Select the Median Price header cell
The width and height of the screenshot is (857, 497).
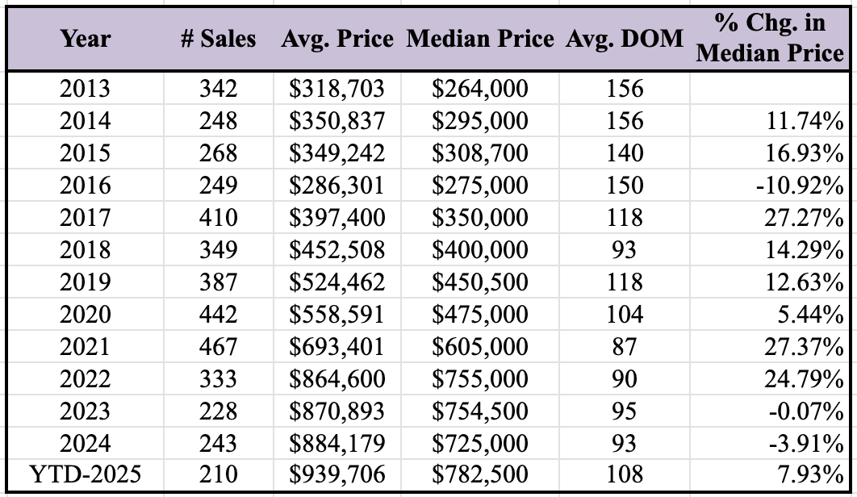[x=480, y=39]
